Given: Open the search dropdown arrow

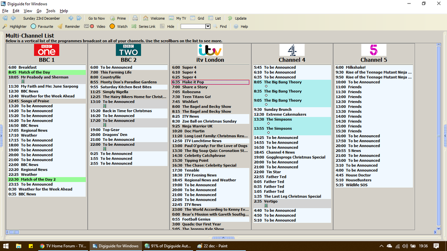Looking at the screenshot, I should 208,26.
